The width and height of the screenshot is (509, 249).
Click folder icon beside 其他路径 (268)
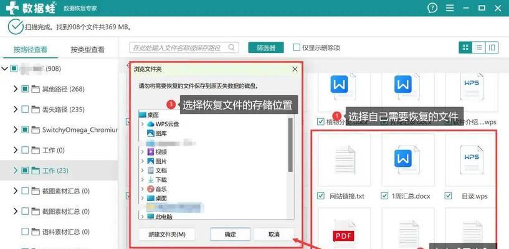tap(36, 89)
